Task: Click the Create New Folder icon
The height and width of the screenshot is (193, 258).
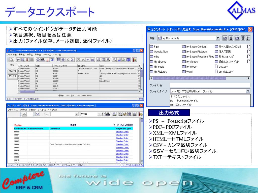Action: [237, 38]
